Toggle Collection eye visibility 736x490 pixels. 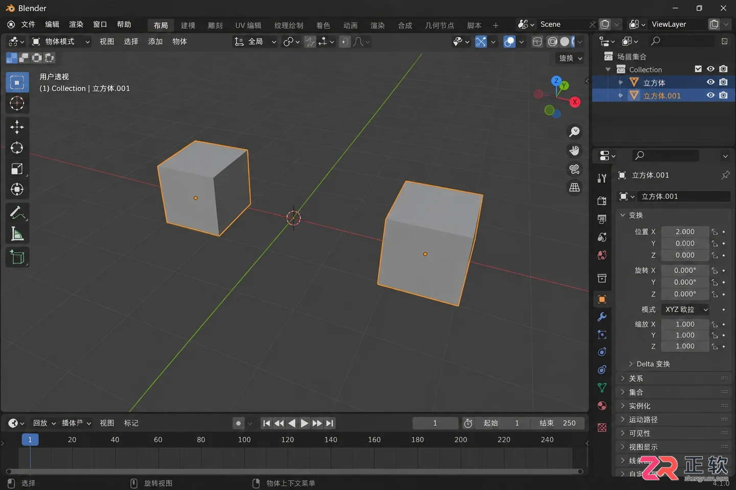pyautogui.click(x=710, y=69)
